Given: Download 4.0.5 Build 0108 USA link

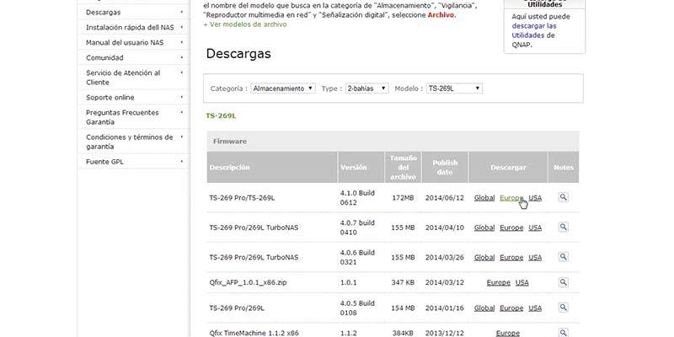Looking at the screenshot, I should [x=535, y=308].
